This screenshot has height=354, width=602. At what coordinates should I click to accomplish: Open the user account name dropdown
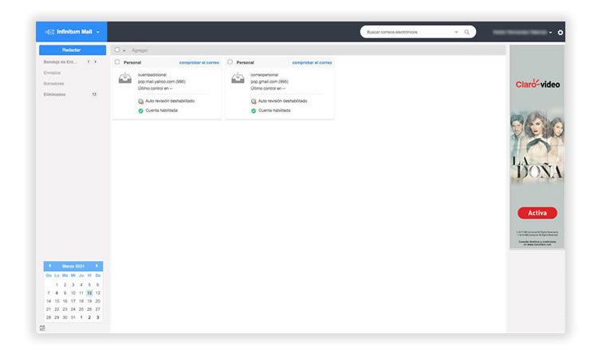pos(522,32)
